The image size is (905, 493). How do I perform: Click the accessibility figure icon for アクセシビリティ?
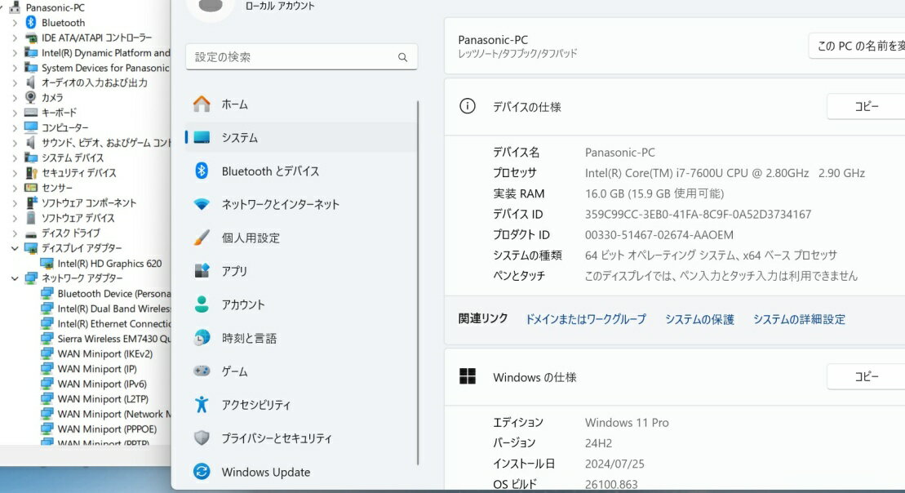[x=202, y=405]
